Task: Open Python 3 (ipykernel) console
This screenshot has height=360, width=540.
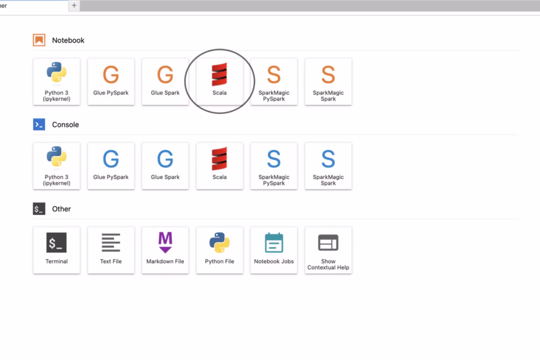Action: click(x=56, y=165)
